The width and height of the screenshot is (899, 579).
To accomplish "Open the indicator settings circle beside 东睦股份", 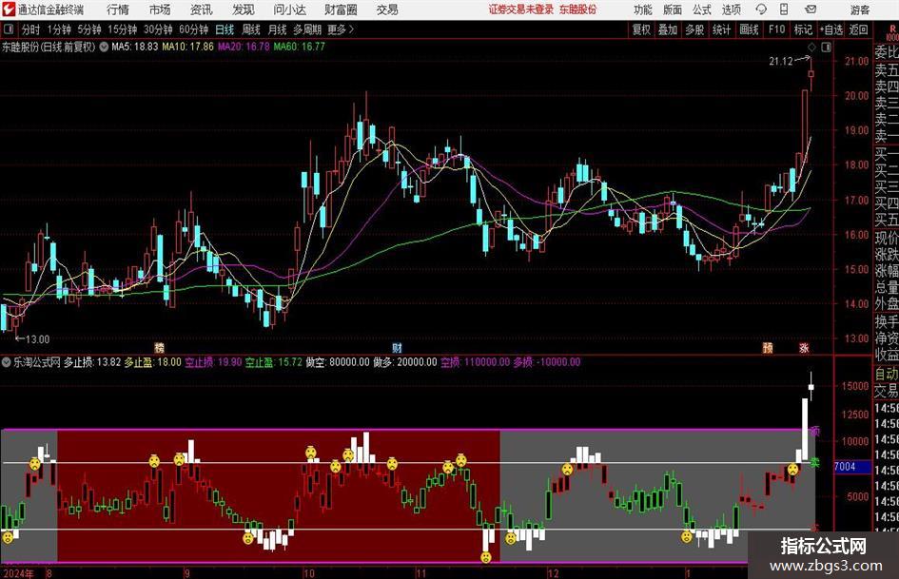I will pos(104,47).
